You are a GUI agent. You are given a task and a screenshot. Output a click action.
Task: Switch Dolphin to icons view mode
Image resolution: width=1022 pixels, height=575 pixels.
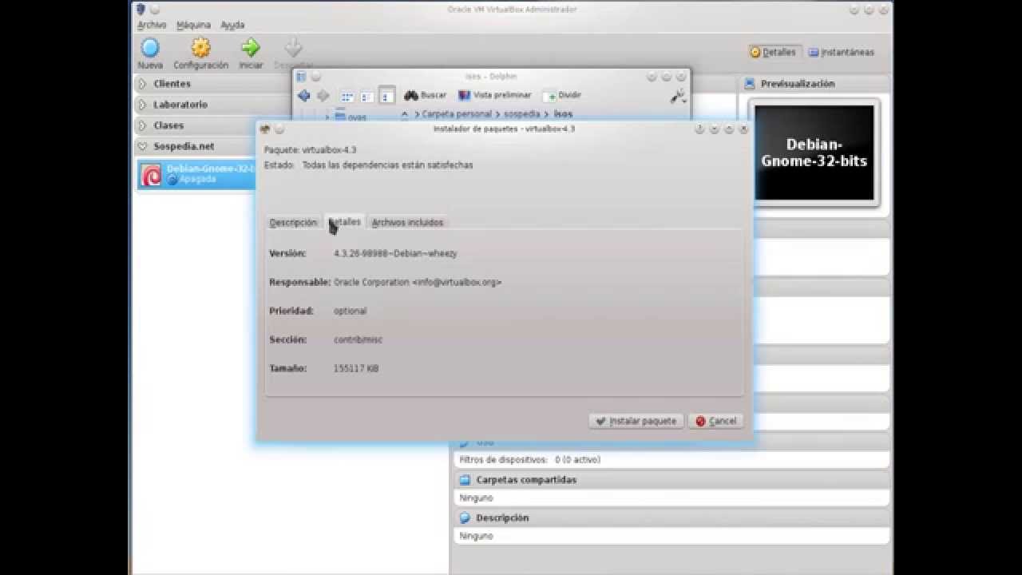(x=347, y=96)
